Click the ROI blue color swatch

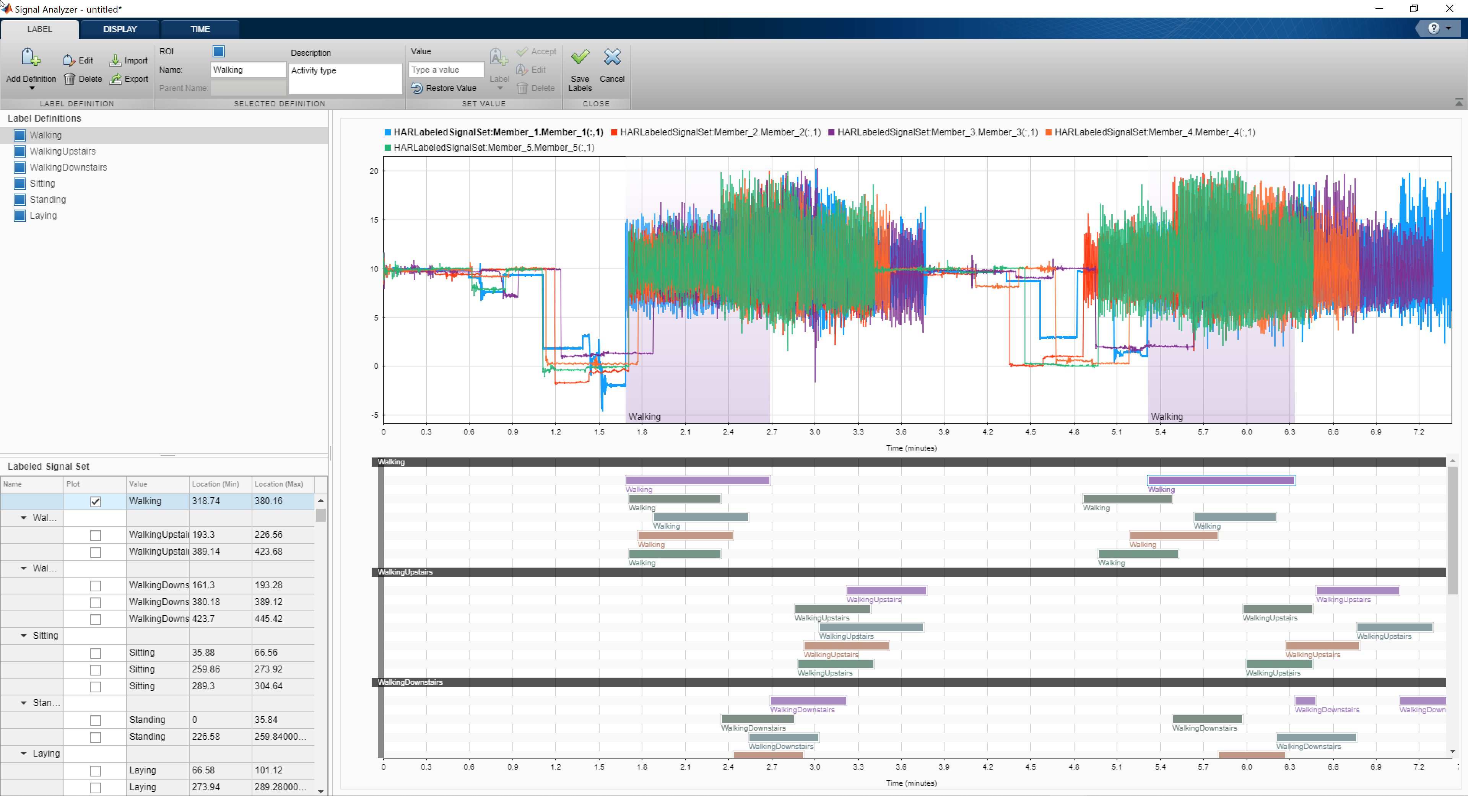pyautogui.click(x=219, y=51)
